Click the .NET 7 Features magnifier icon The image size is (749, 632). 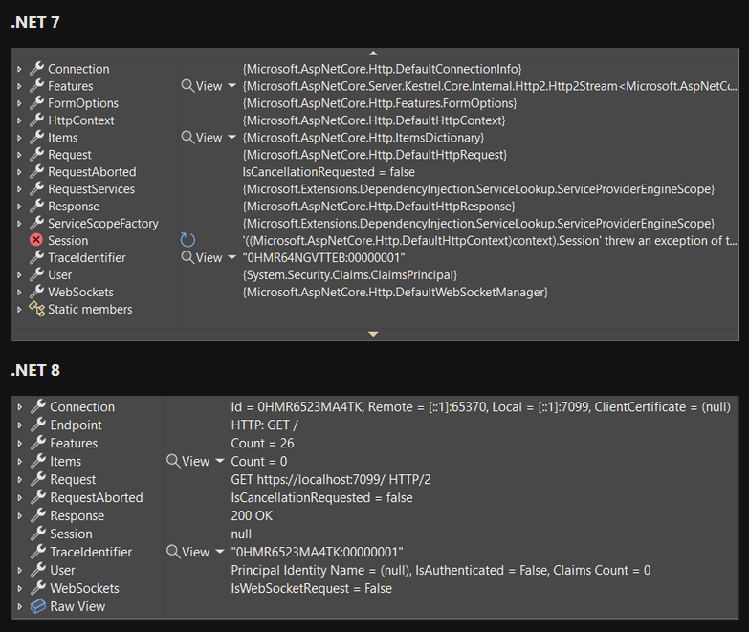pyautogui.click(x=187, y=86)
